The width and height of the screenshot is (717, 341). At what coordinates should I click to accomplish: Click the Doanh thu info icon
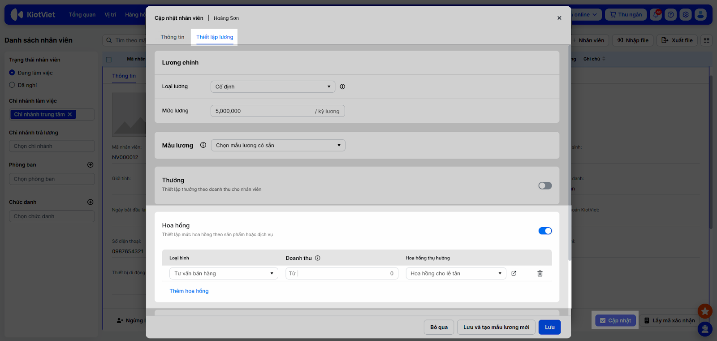click(318, 258)
